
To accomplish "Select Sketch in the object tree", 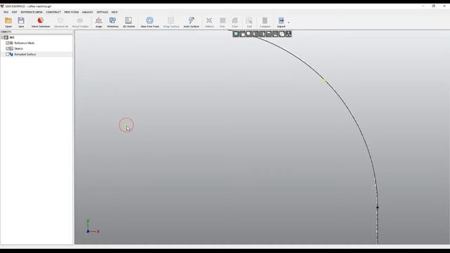I will pyautogui.click(x=18, y=48).
